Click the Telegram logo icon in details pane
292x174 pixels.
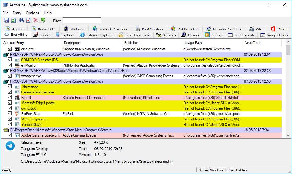point(10,145)
